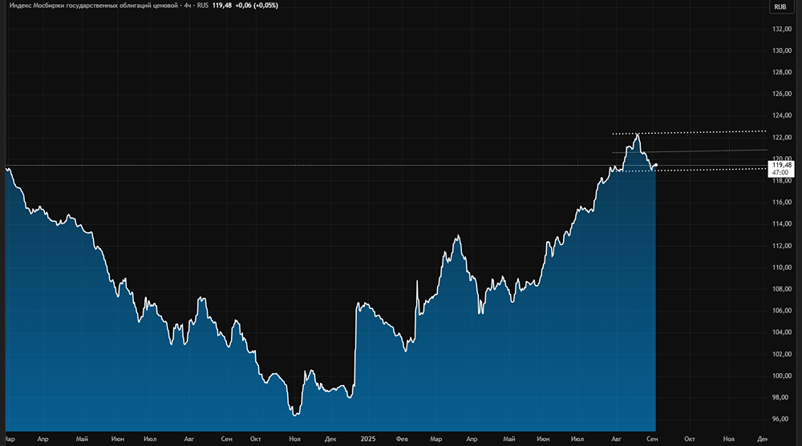
Task: Click the symbol title 'Индекс Мосбиржи государственных облигаций ценовой'
Action: (x=94, y=6)
